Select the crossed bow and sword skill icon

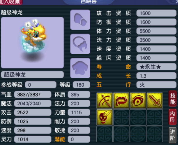(104, 101)
